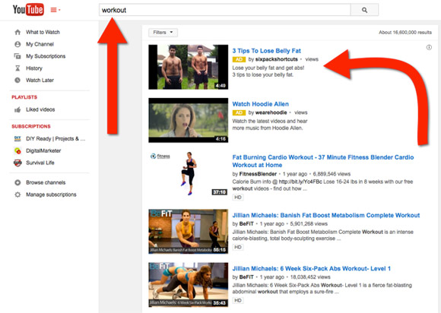Screen dimensions: 441x313
Task: Open FitnessBlender channel link
Action: point(258,174)
